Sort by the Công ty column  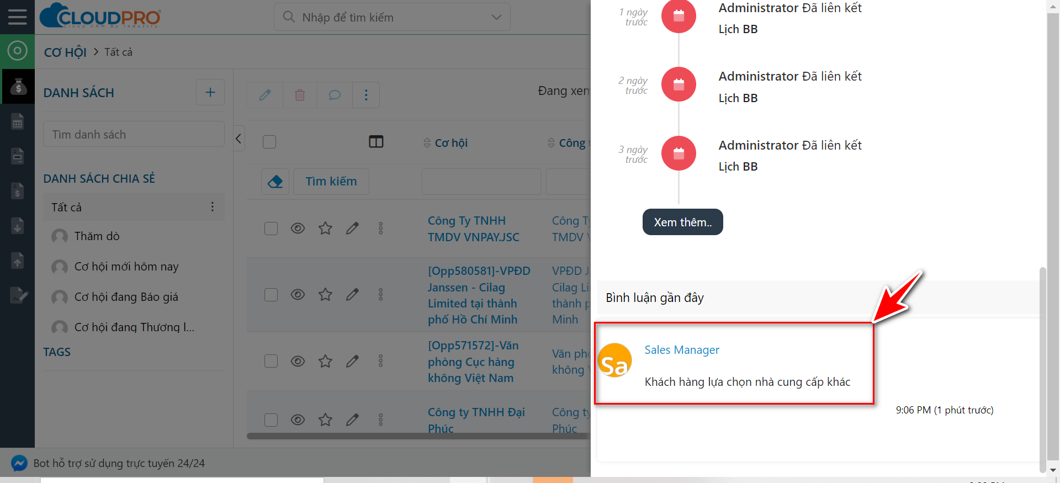click(x=569, y=142)
